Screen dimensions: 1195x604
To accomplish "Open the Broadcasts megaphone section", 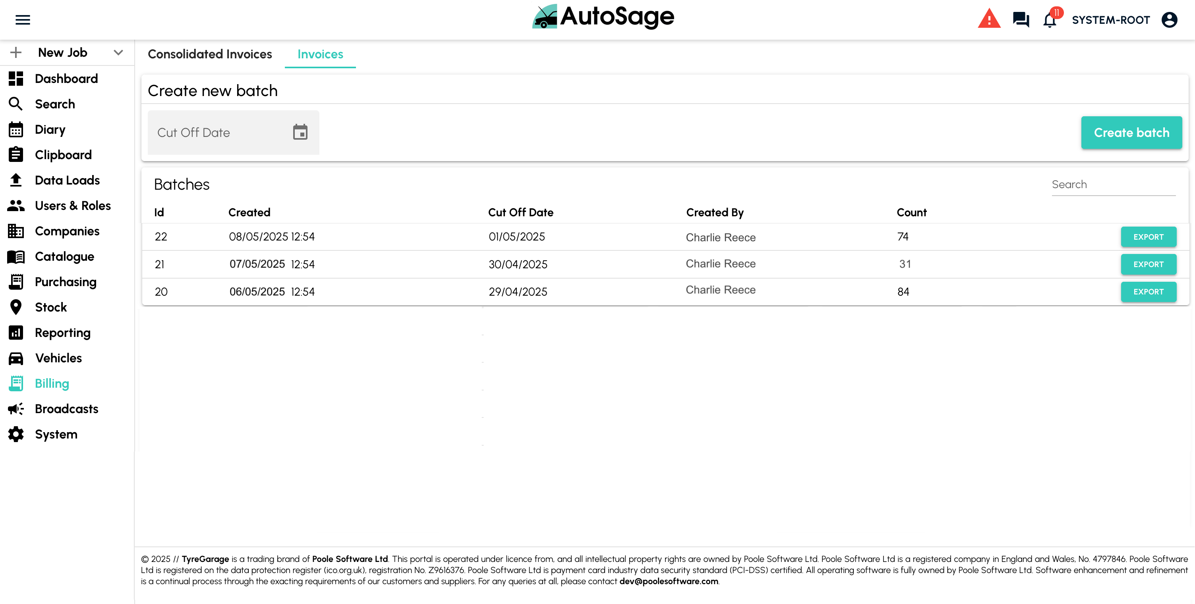I will [x=66, y=408].
